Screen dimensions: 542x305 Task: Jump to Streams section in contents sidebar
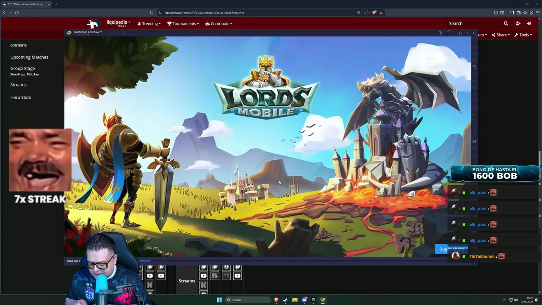(18, 85)
